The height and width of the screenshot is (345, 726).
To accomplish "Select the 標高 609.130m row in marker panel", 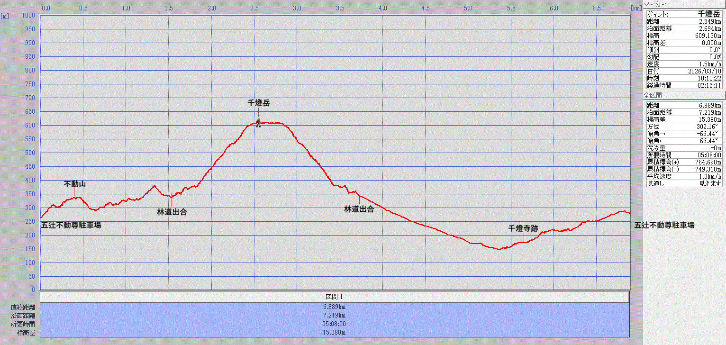I will 684,36.
